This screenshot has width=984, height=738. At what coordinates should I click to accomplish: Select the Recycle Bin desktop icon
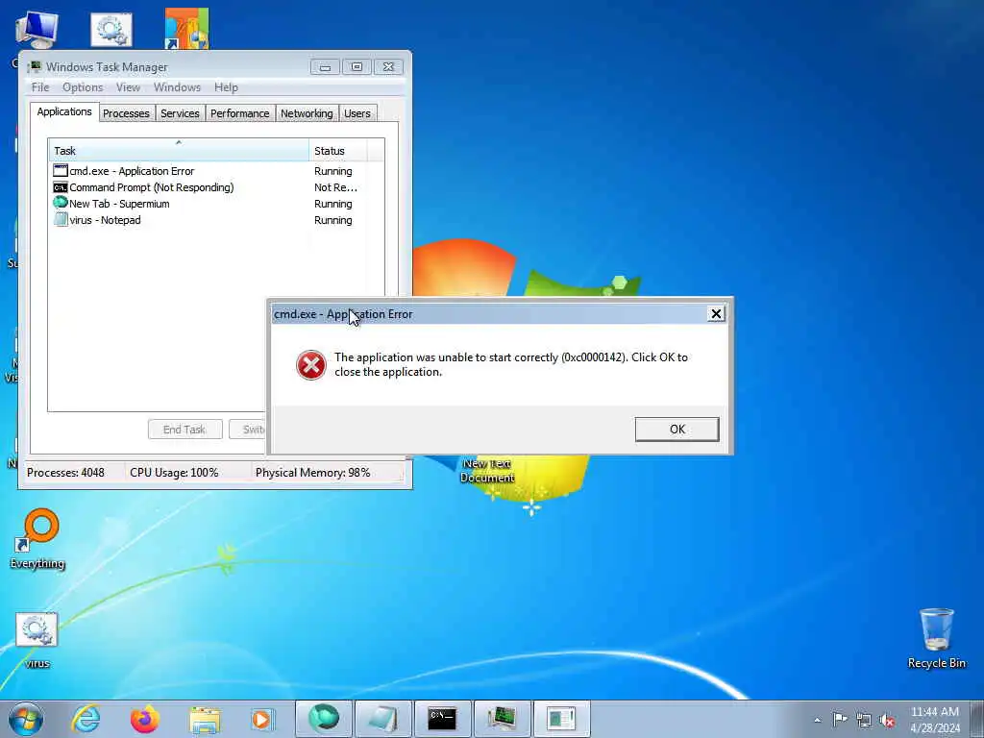936,638
